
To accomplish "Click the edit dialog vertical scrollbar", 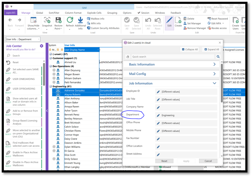I will pos(222,83).
